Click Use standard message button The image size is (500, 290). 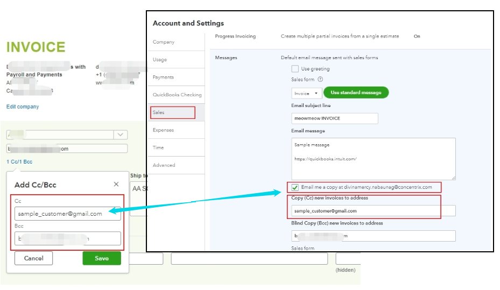click(356, 93)
